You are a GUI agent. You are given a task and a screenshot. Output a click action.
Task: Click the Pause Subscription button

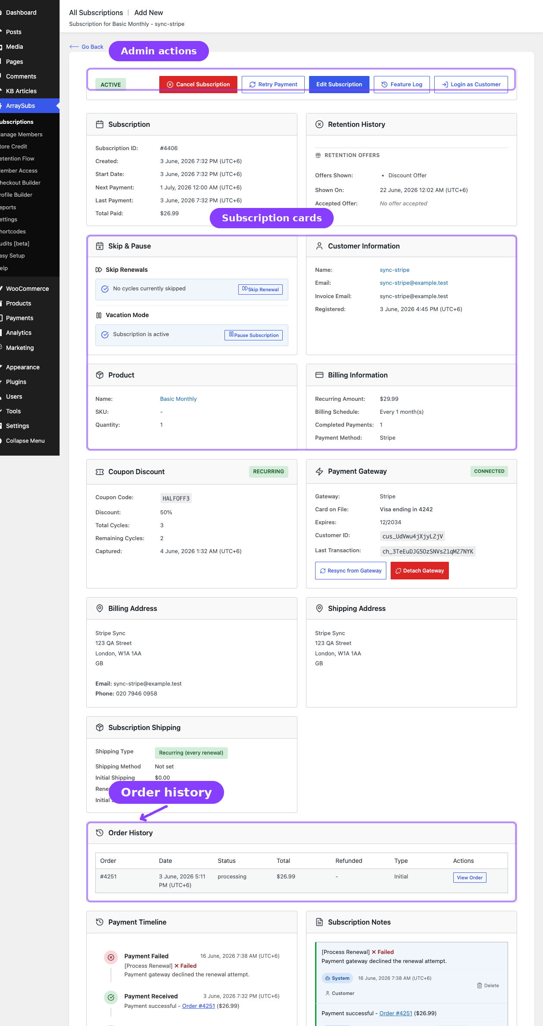coord(253,335)
